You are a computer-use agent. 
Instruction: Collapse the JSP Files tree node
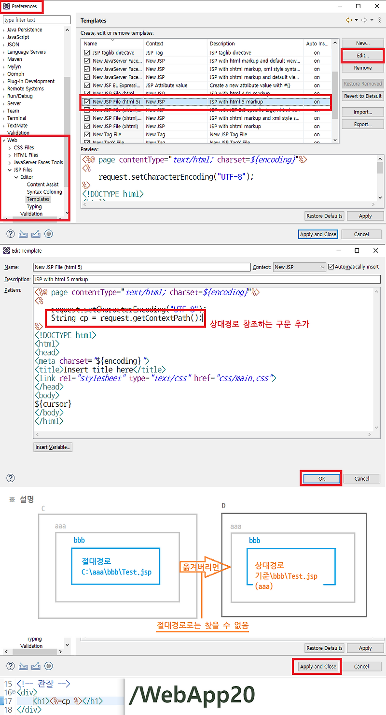coord(11,170)
